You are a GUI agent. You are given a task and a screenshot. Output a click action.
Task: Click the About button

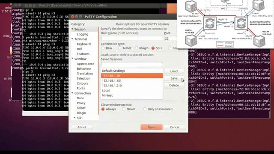pyautogui.click(x=82, y=127)
